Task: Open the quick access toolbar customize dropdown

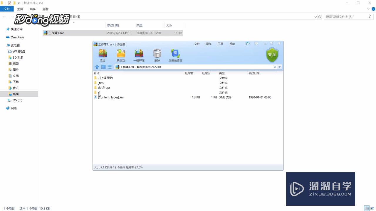Action: click(19, 3)
